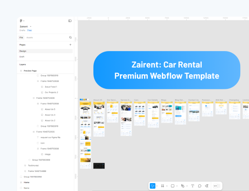
Task: Select the Cars frame thumbnail
Action: (139, 114)
